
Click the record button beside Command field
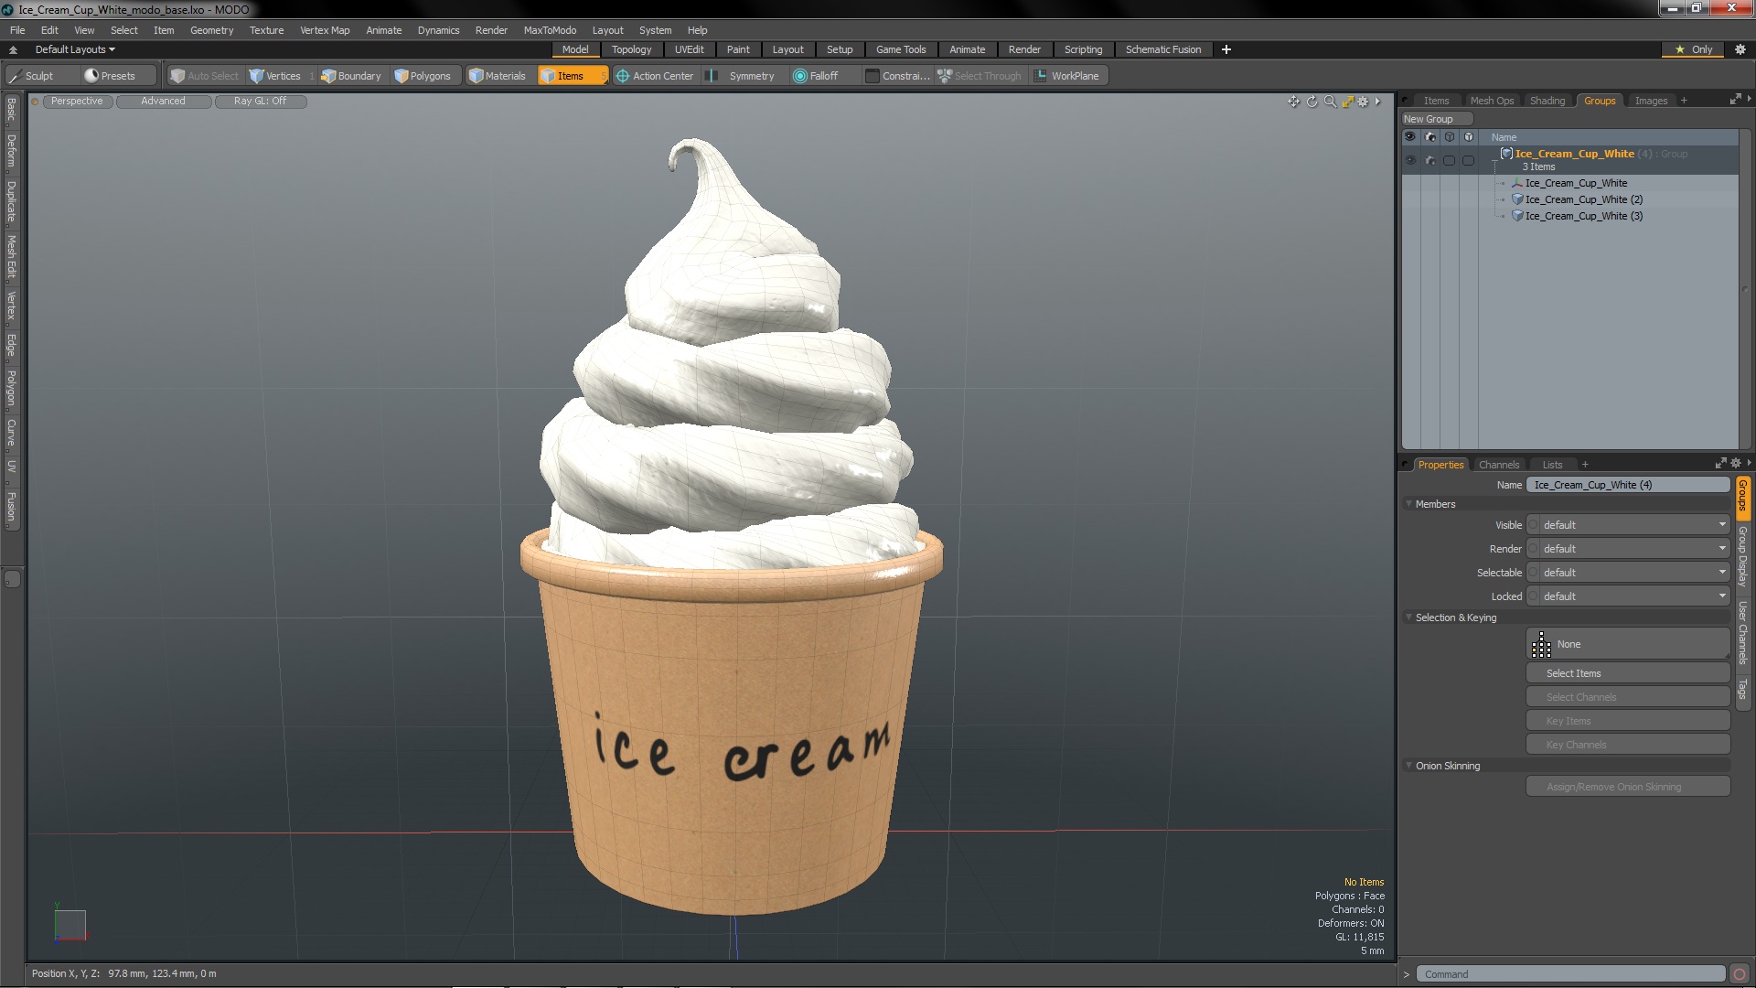pos(1740,974)
